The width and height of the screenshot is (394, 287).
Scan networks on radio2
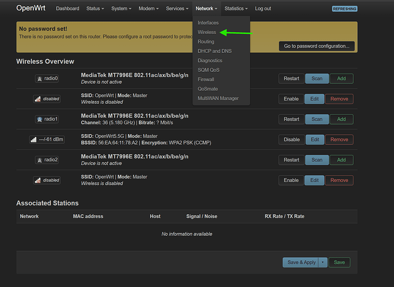tap(317, 160)
